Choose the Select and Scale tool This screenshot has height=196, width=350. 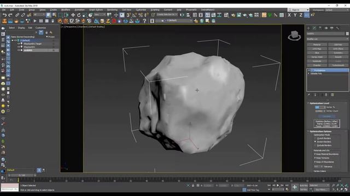85,15
